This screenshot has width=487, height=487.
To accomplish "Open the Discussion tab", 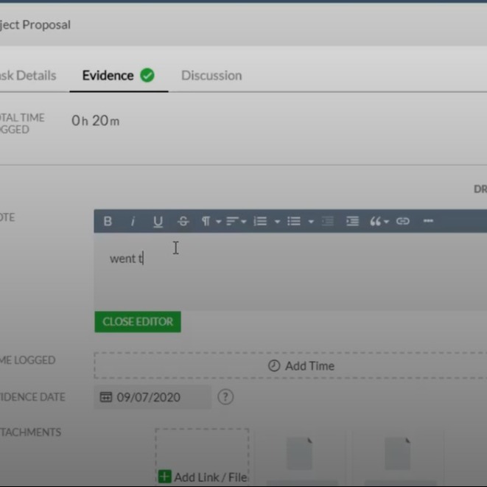I will point(211,75).
